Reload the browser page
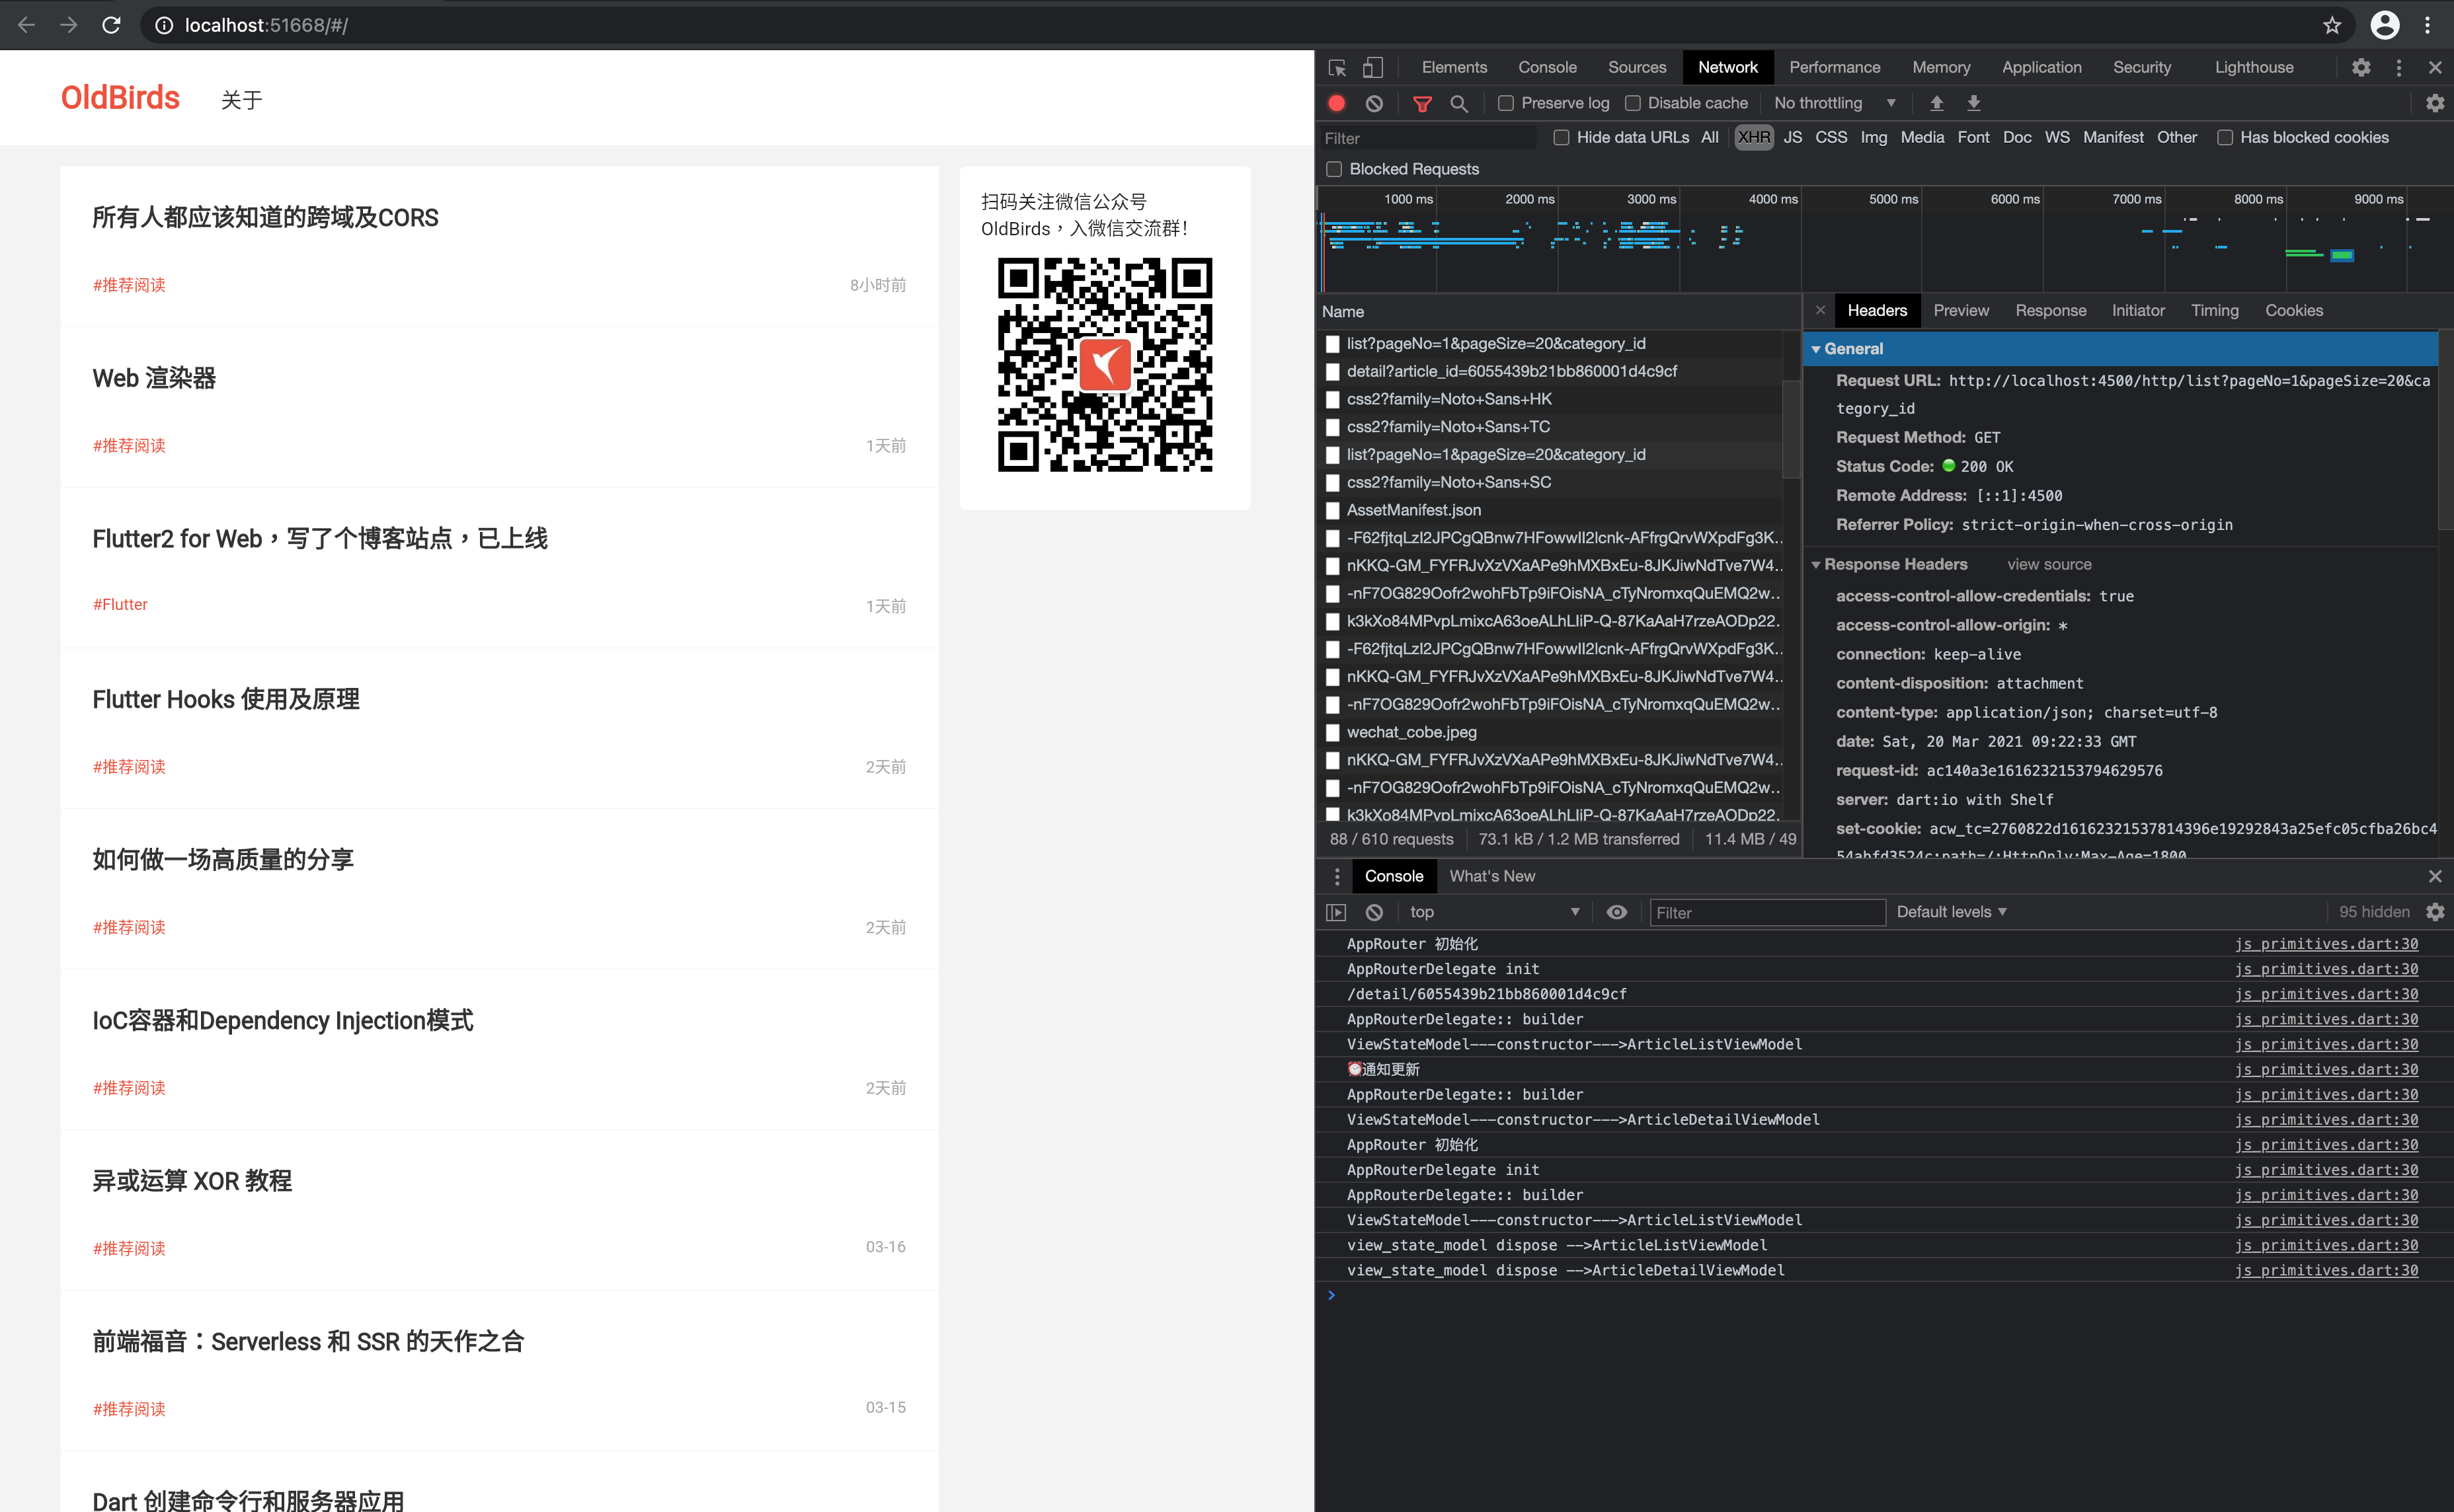The image size is (2454, 1512). point(111,25)
